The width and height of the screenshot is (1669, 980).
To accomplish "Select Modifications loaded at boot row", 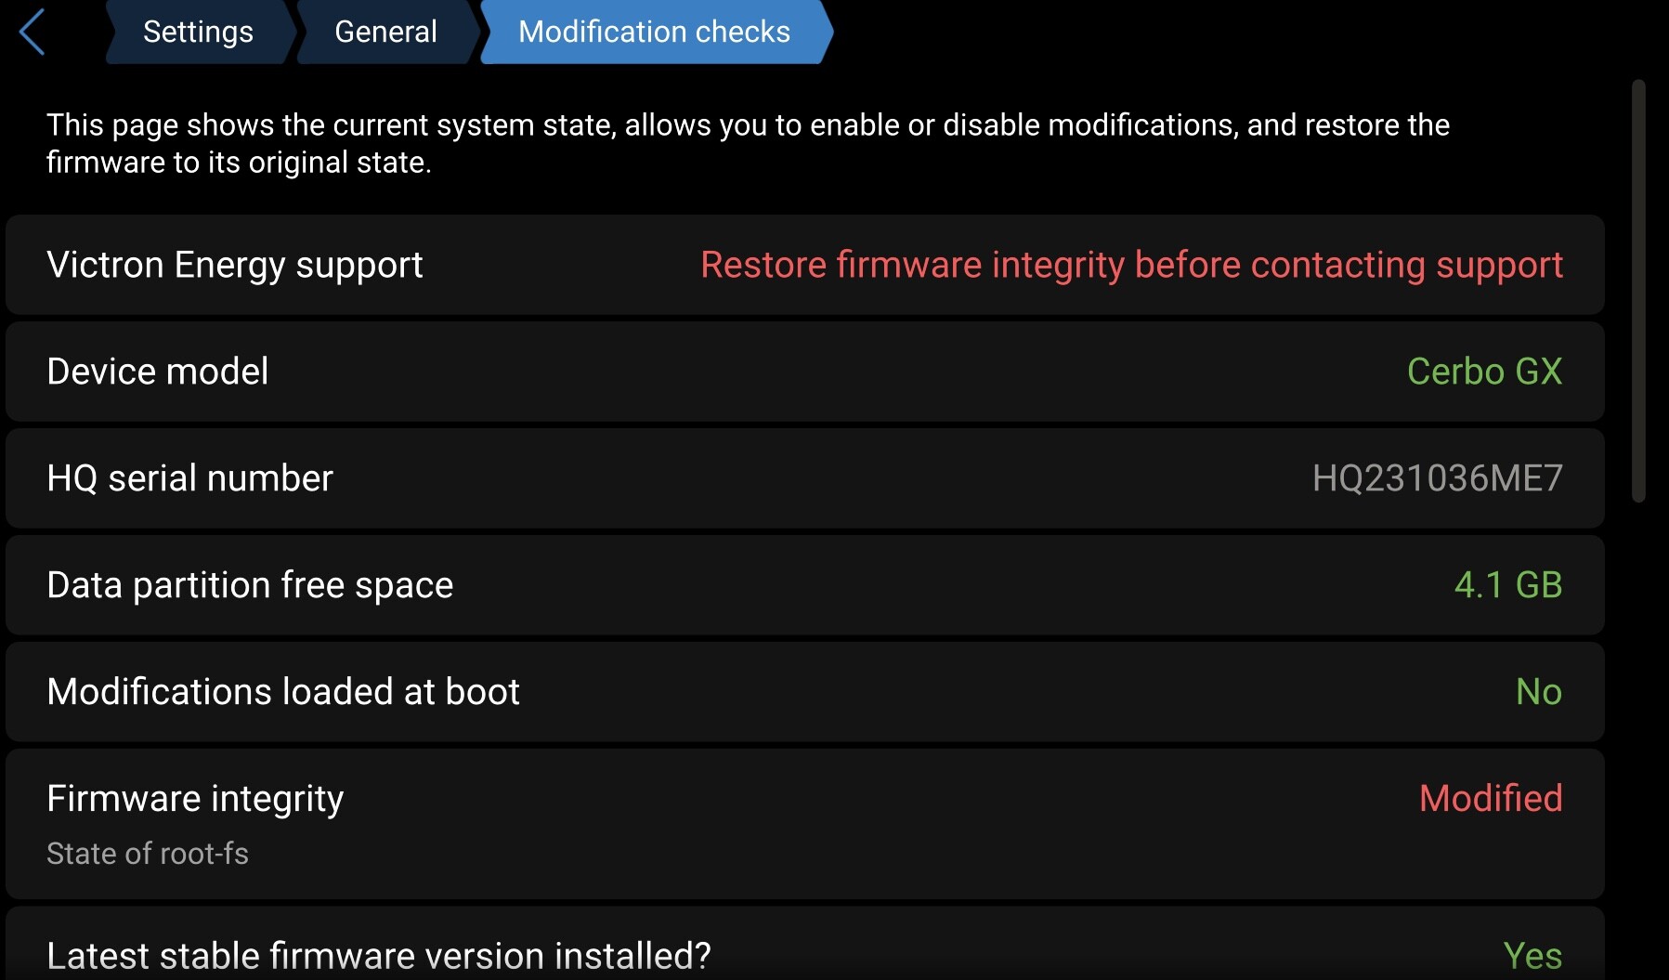I will tap(283, 692).
